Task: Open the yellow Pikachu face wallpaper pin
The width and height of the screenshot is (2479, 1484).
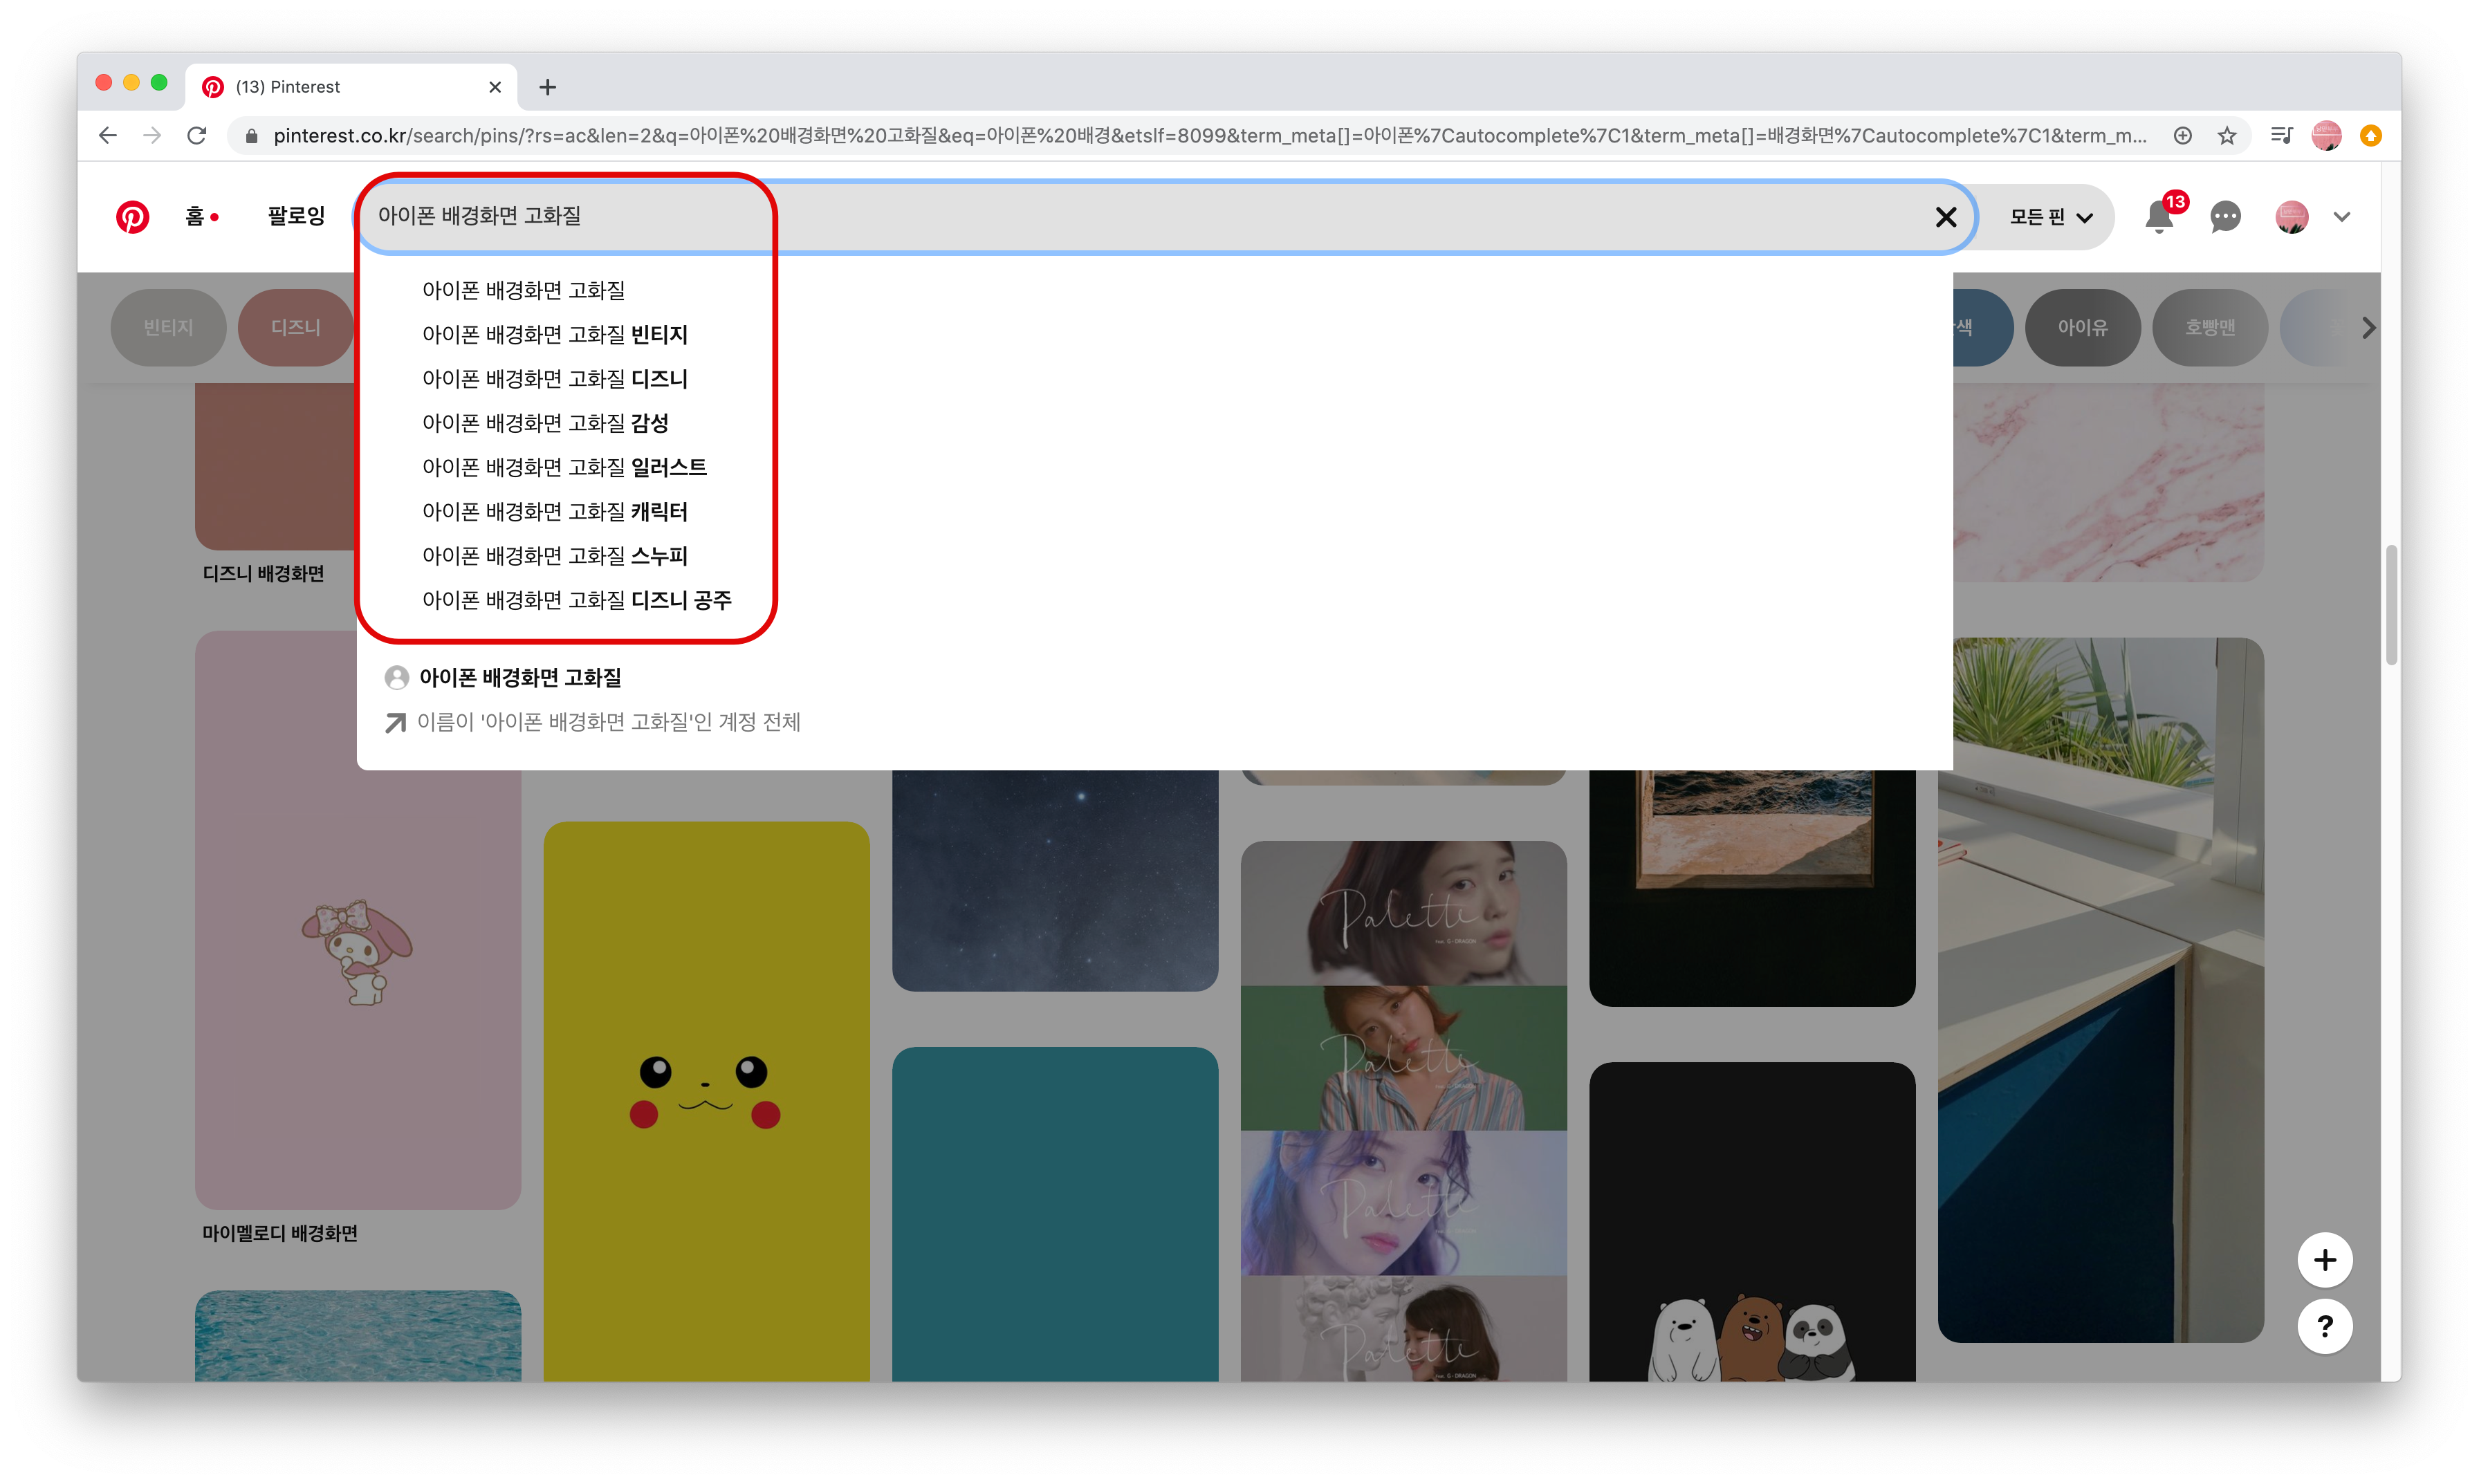Action: pyautogui.click(x=706, y=1101)
